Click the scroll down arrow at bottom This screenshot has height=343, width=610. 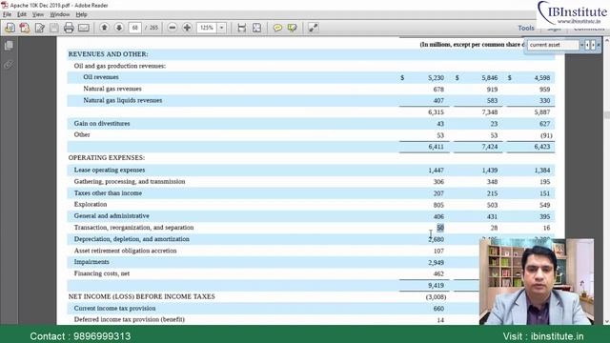(x=606, y=321)
